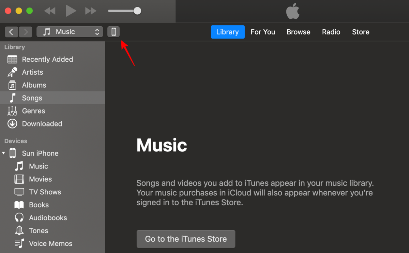Screen dimensions: 409x253
Task: Click the rewind playback button
Action: [x=50, y=11]
